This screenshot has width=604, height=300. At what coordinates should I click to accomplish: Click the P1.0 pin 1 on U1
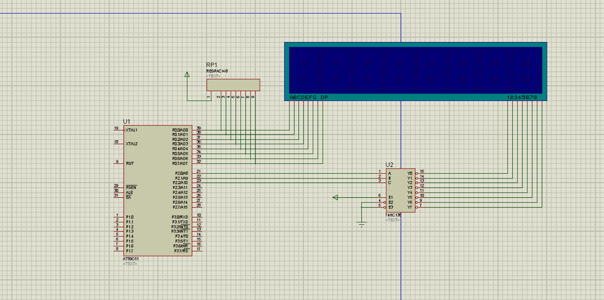tap(119, 217)
